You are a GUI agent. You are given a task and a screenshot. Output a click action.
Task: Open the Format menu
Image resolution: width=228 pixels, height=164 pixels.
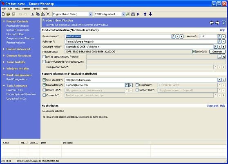point(26,9)
